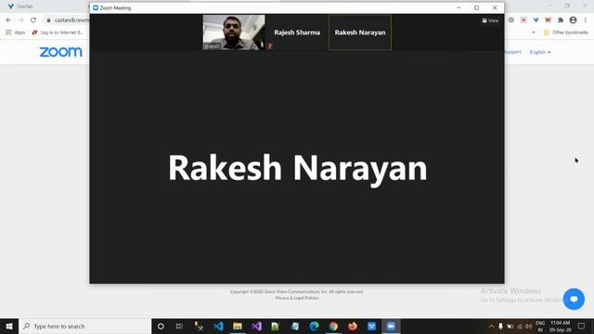
Task: Open the Chrome three-dot menu
Action: coord(586,20)
